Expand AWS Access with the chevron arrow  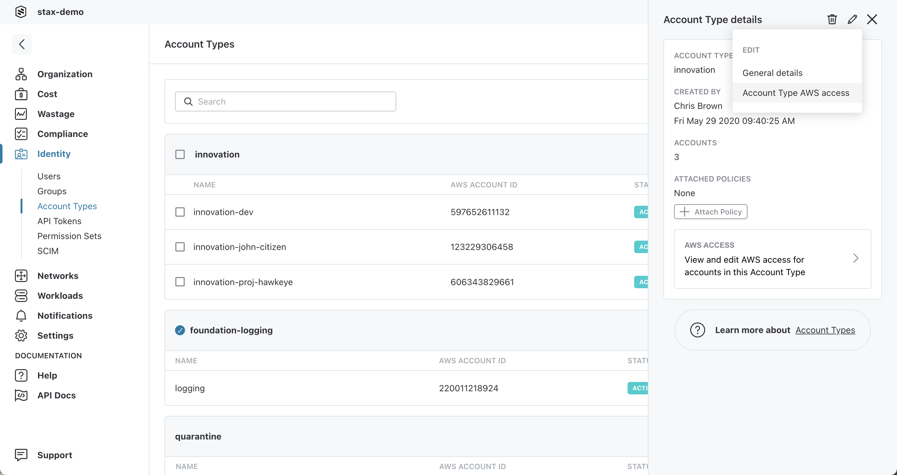[856, 258]
